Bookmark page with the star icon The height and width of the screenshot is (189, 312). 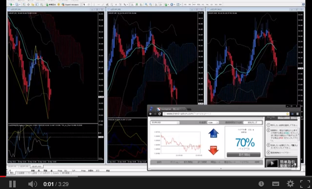click(288, 114)
